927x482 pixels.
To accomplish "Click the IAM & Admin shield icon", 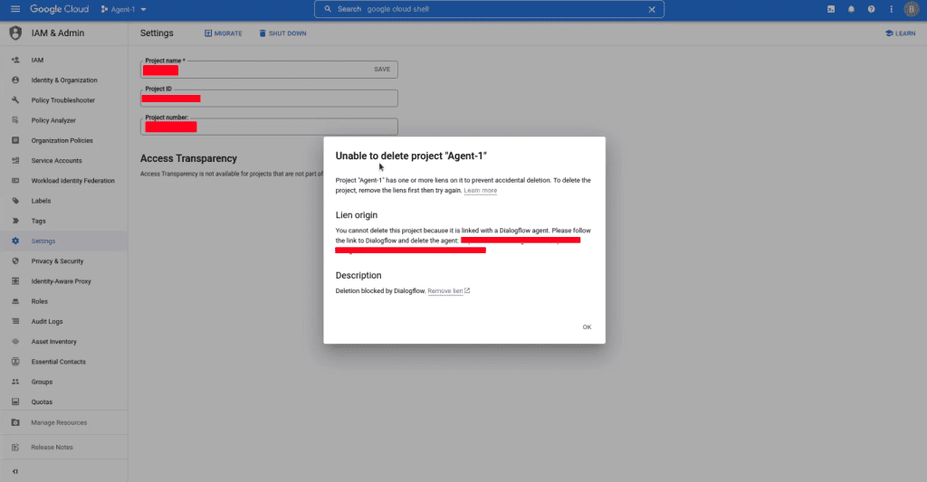I will tap(15, 33).
